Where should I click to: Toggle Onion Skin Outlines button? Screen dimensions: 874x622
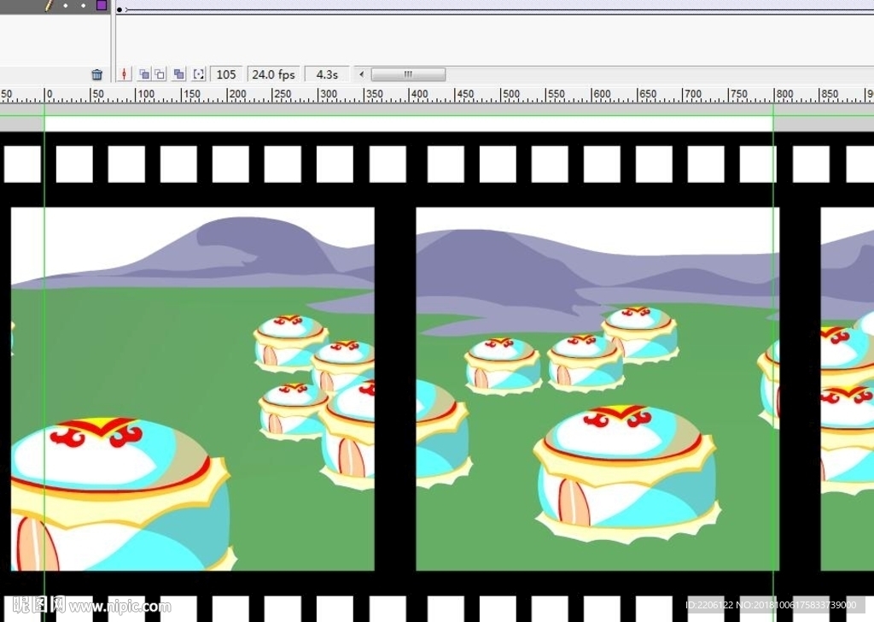160,74
